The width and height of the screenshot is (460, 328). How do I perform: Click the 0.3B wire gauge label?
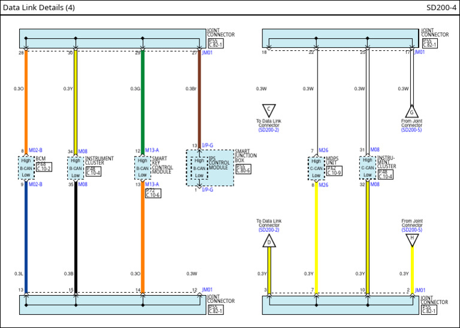coord(69,274)
